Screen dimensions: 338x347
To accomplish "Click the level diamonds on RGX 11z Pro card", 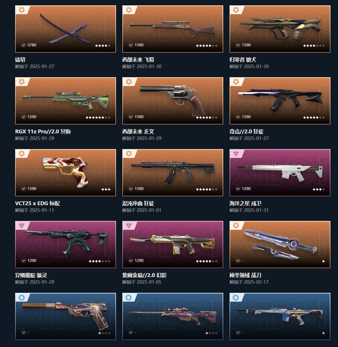I will [x=98, y=118].
